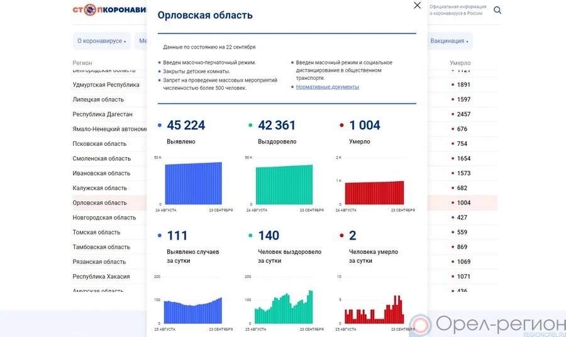Select Новгородская область row
This screenshot has width=566, height=337.
pos(104,218)
